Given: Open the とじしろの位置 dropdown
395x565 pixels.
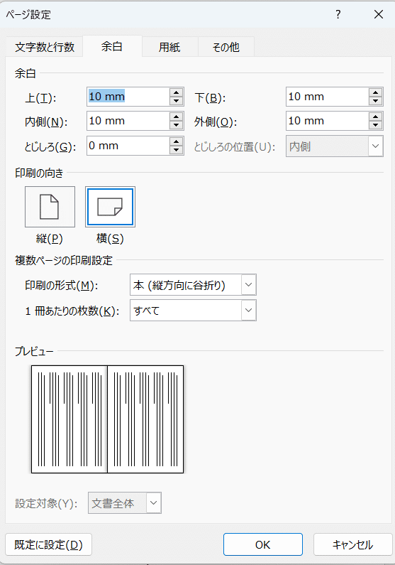Looking at the screenshot, I should click(x=335, y=146).
